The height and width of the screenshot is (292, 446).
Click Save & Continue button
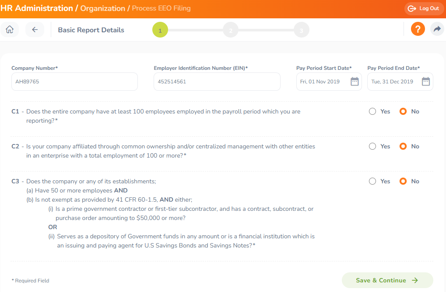pos(387,280)
